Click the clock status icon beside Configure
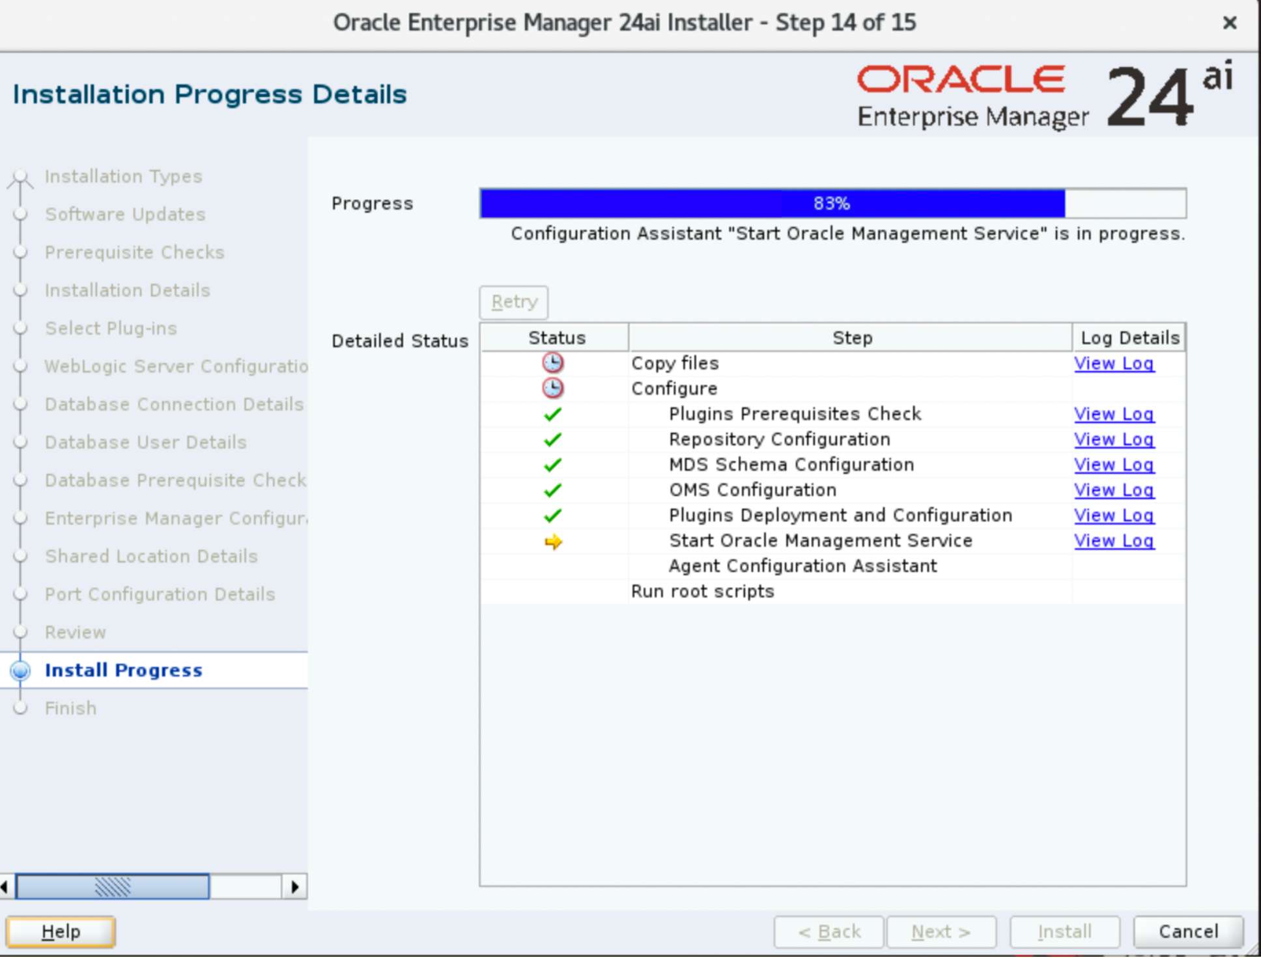This screenshot has height=958, width=1261. (x=552, y=389)
